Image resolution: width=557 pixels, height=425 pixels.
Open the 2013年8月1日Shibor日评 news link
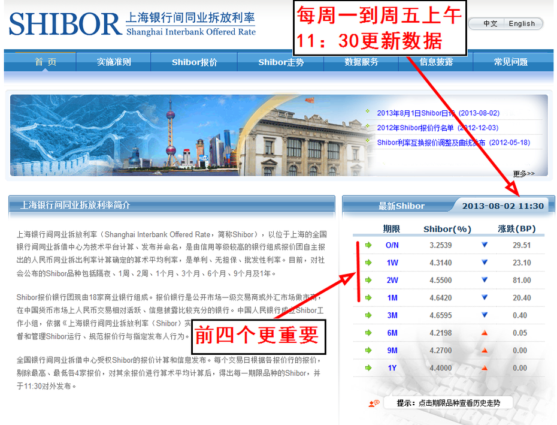[438, 113]
